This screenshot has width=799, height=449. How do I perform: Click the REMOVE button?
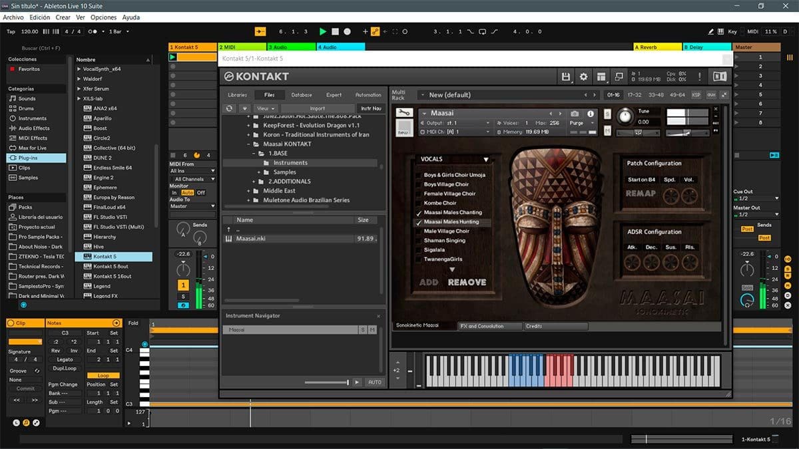pos(467,282)
